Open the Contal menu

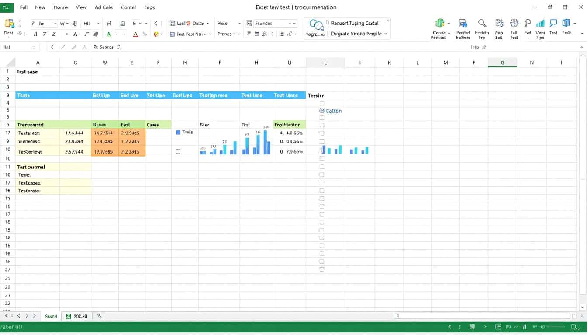[x=128, y=7]
